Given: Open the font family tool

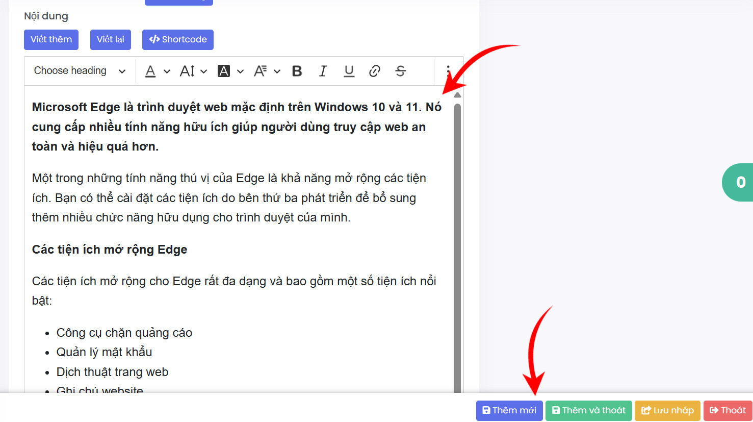Looking at the screenshot, I should click(260, 71).
